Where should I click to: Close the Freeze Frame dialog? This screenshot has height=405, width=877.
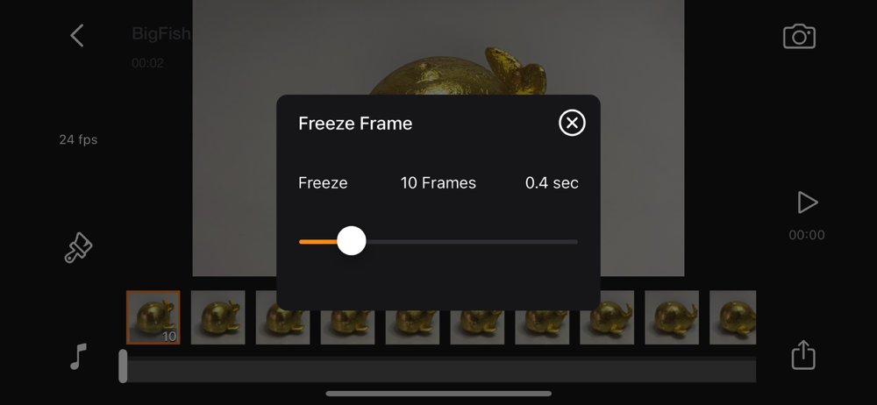[x=572, y=123]
